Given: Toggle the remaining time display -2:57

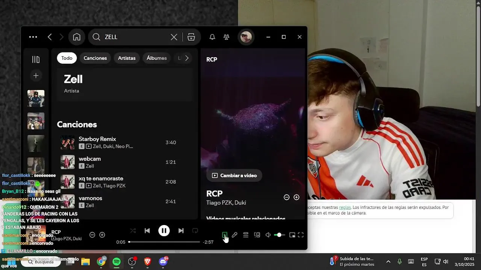Looking at the screenshot, I should tap(208, 242).
